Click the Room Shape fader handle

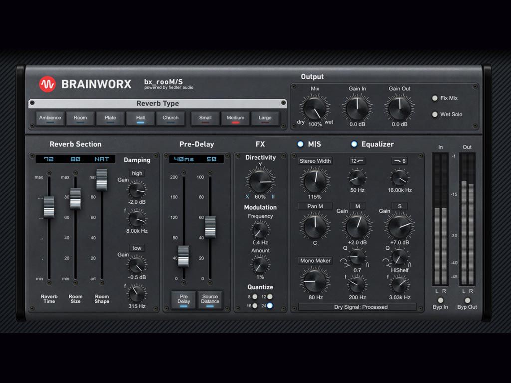point(102,180)
